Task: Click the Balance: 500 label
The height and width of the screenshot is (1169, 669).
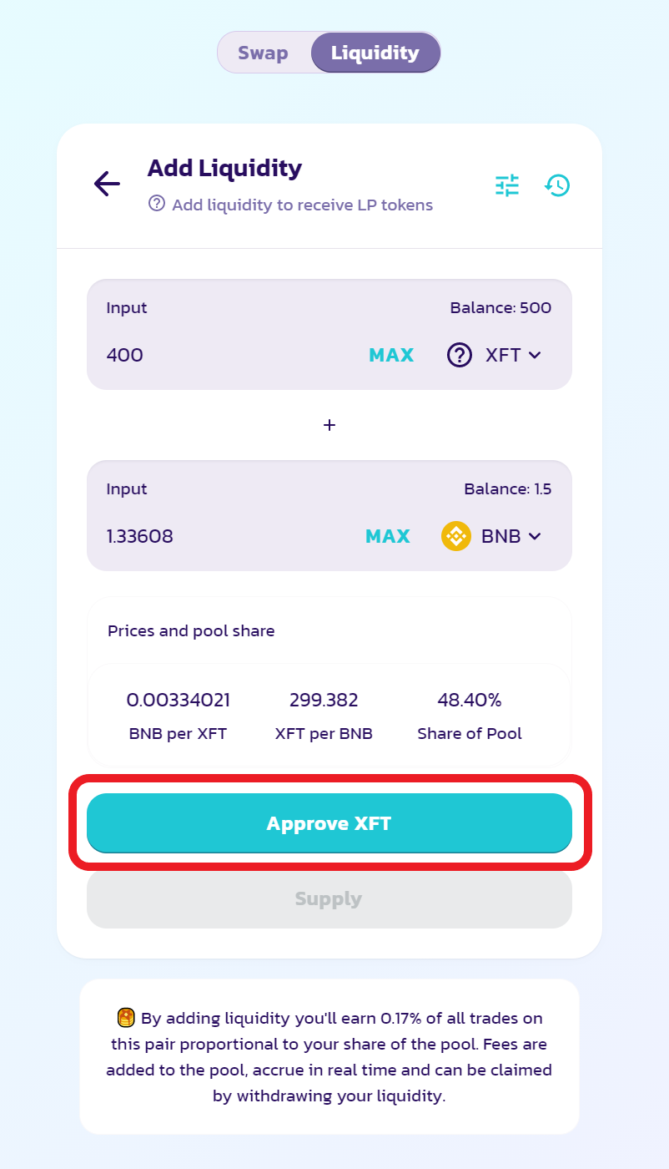Action: [500, 308]
